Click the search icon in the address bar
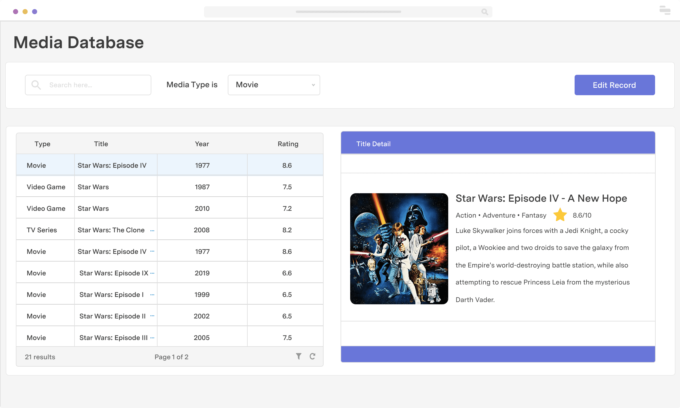Screen dimensions: 680x408 [x=484, y=12]
